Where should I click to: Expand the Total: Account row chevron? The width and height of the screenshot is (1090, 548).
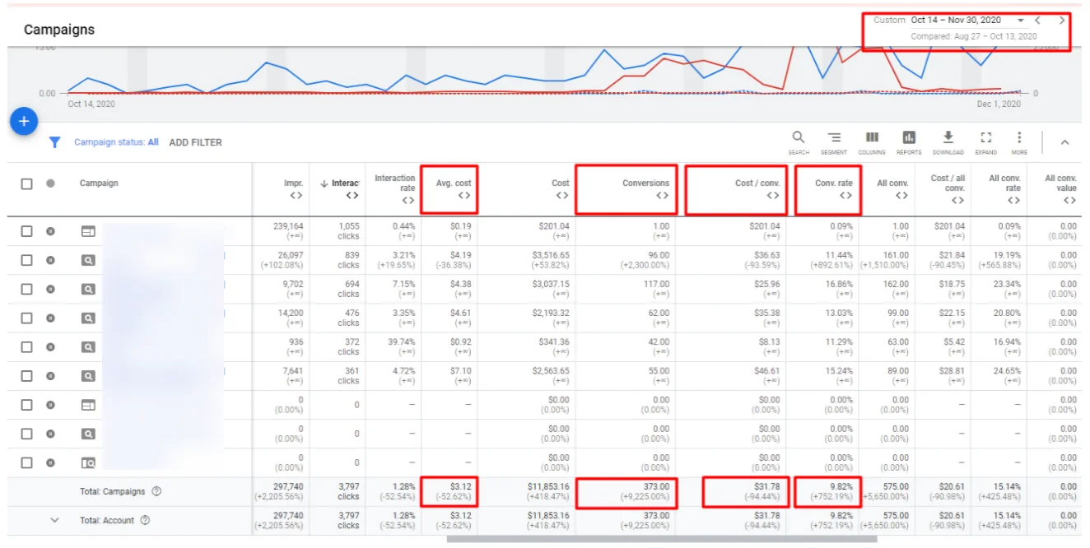point(55,520)
